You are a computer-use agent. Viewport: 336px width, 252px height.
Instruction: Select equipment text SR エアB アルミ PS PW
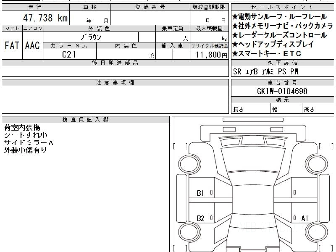[265, 72]
